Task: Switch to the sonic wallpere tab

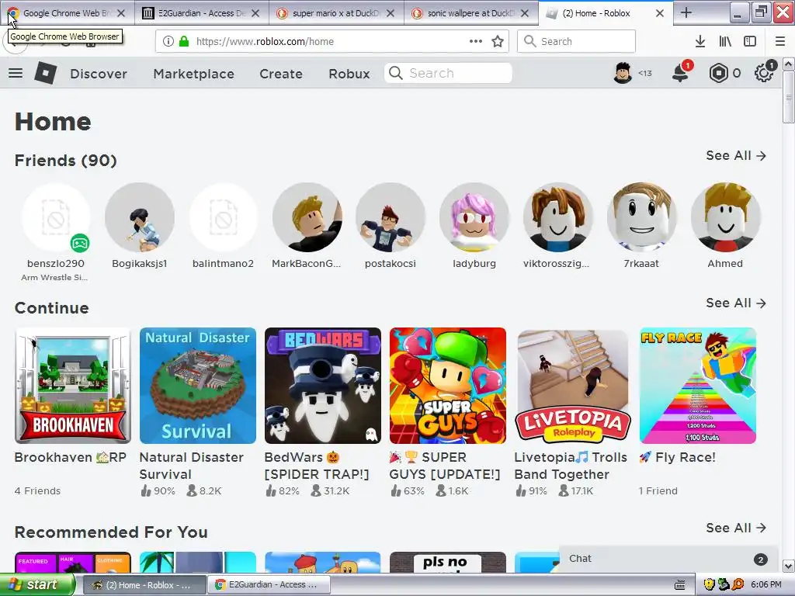Action: (x=471, y=13)
